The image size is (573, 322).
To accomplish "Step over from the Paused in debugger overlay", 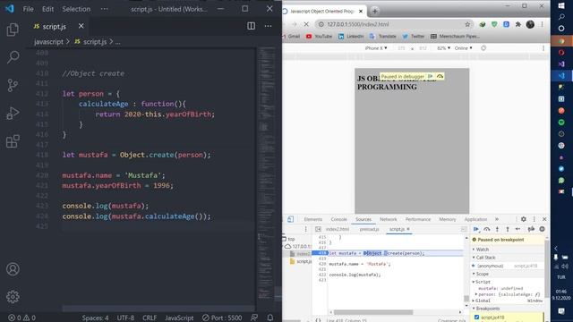I will 440,76.
